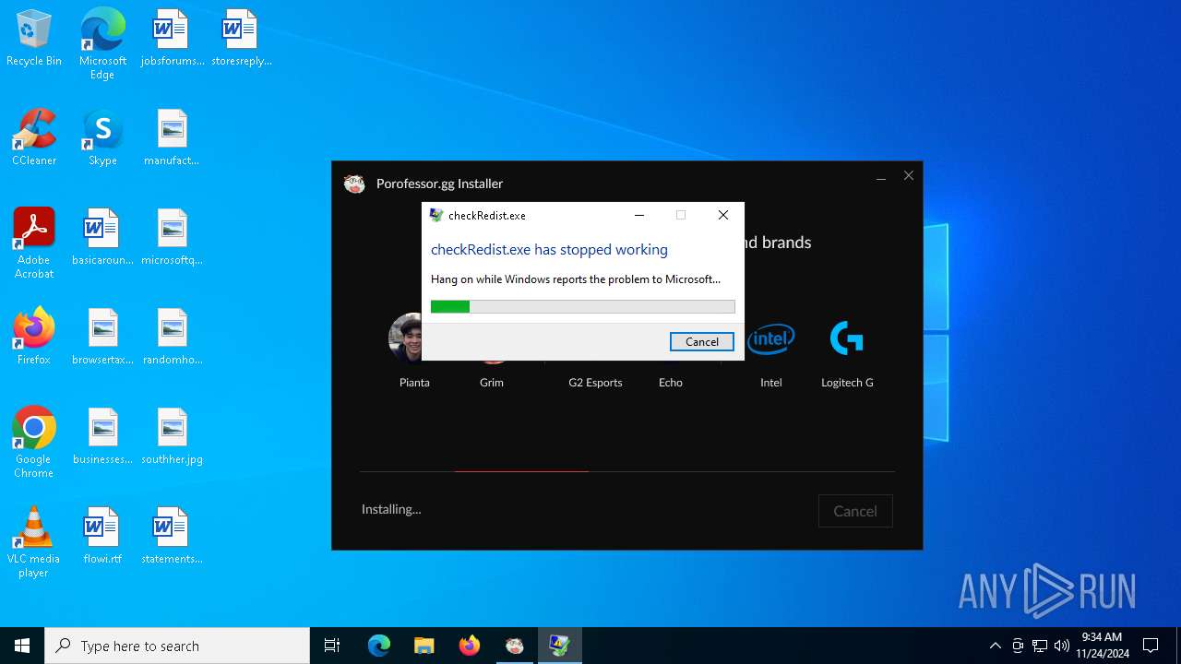This screenshot has height=664, width=1181.
Task: Cancel the Porofessor.gg installation
Action: pos(855,511)
